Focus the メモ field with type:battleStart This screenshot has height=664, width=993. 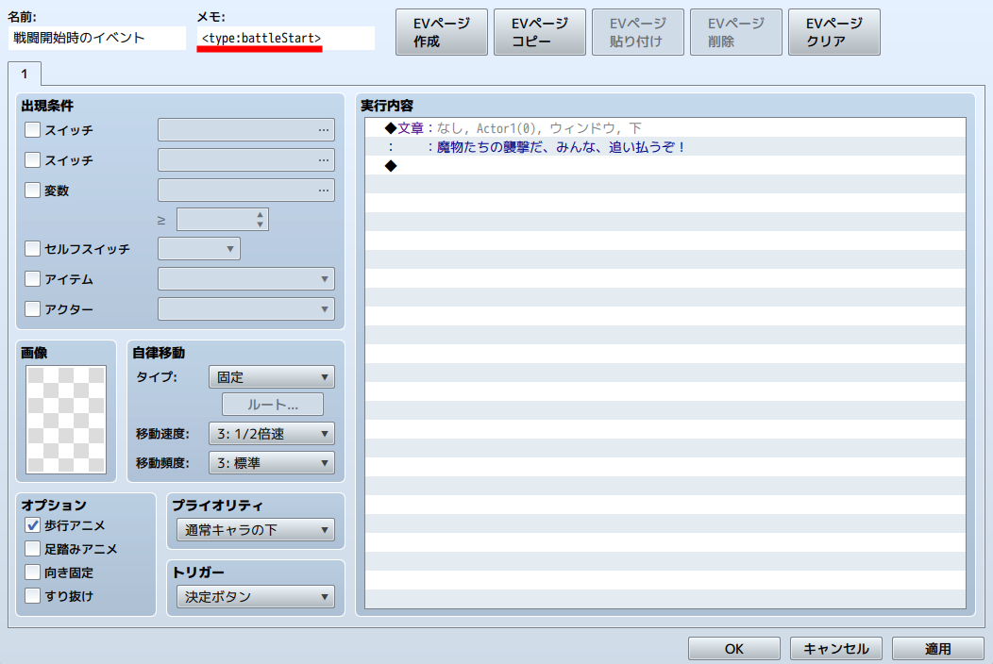coord(286,38)
